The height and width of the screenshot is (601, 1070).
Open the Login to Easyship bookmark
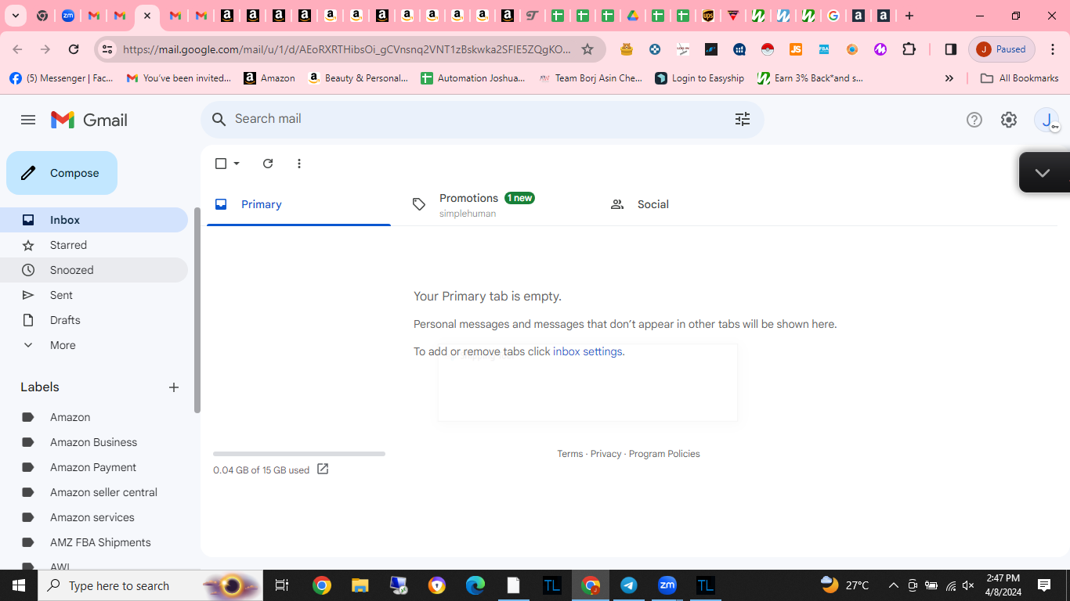point(699,78)
